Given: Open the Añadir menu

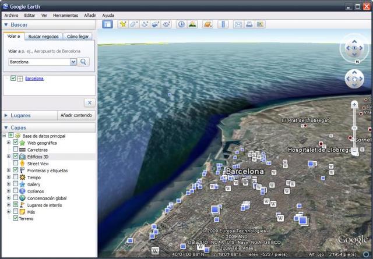Looking at the screenshot, I should tap(90, 16).
